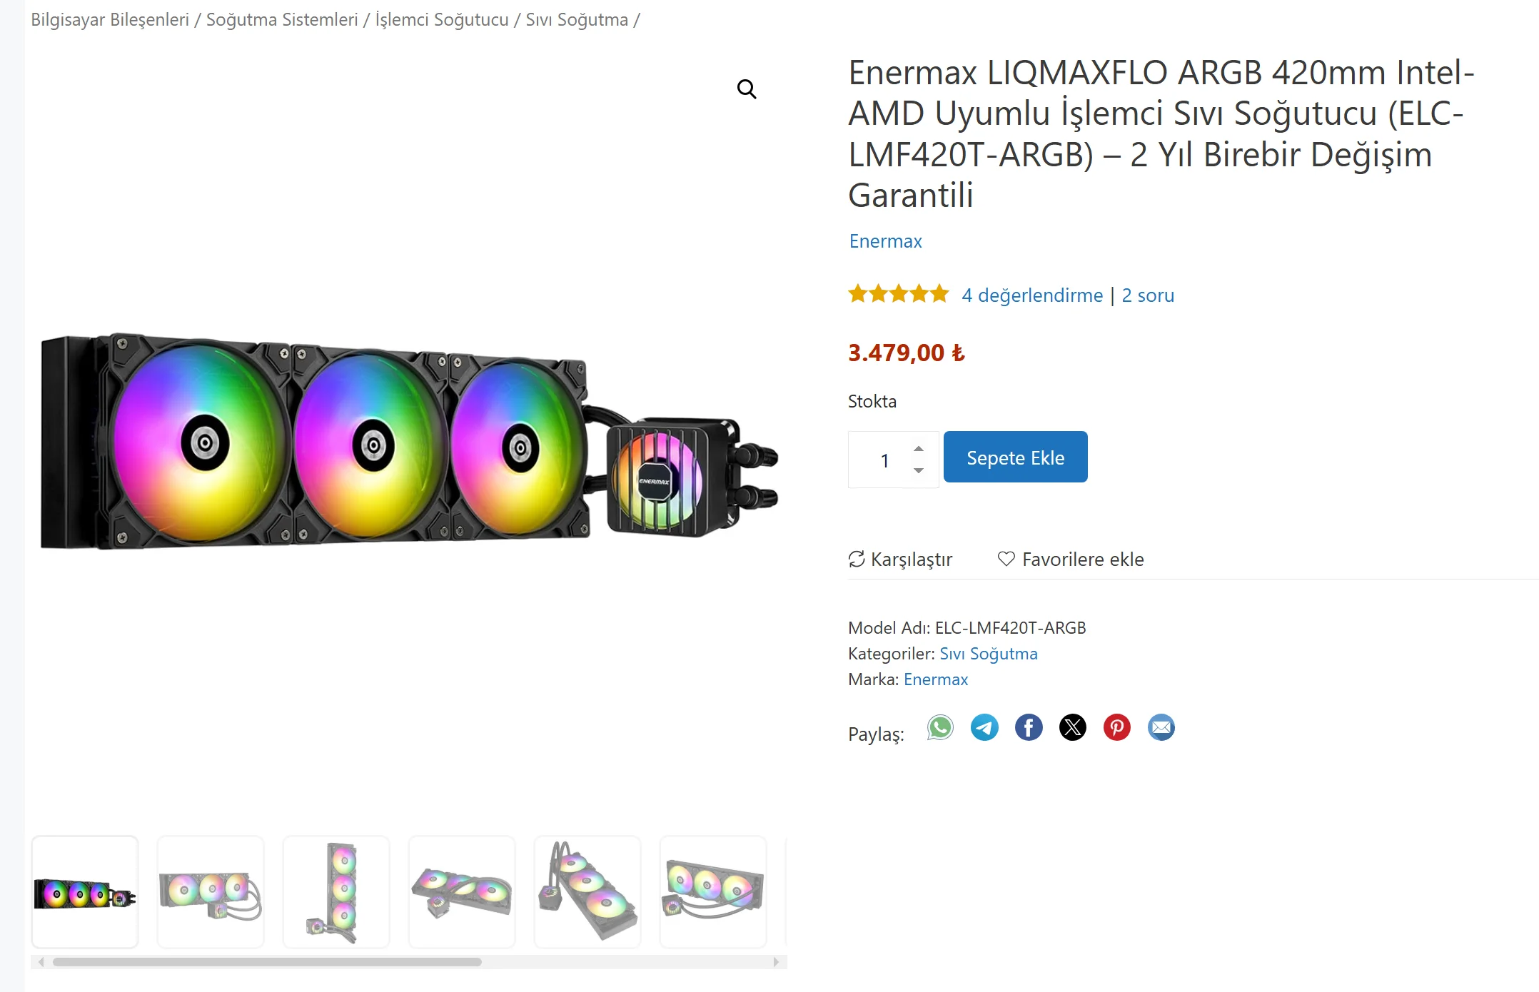Open the 4 değerlendirme reviews link

tap(1032, 295)
